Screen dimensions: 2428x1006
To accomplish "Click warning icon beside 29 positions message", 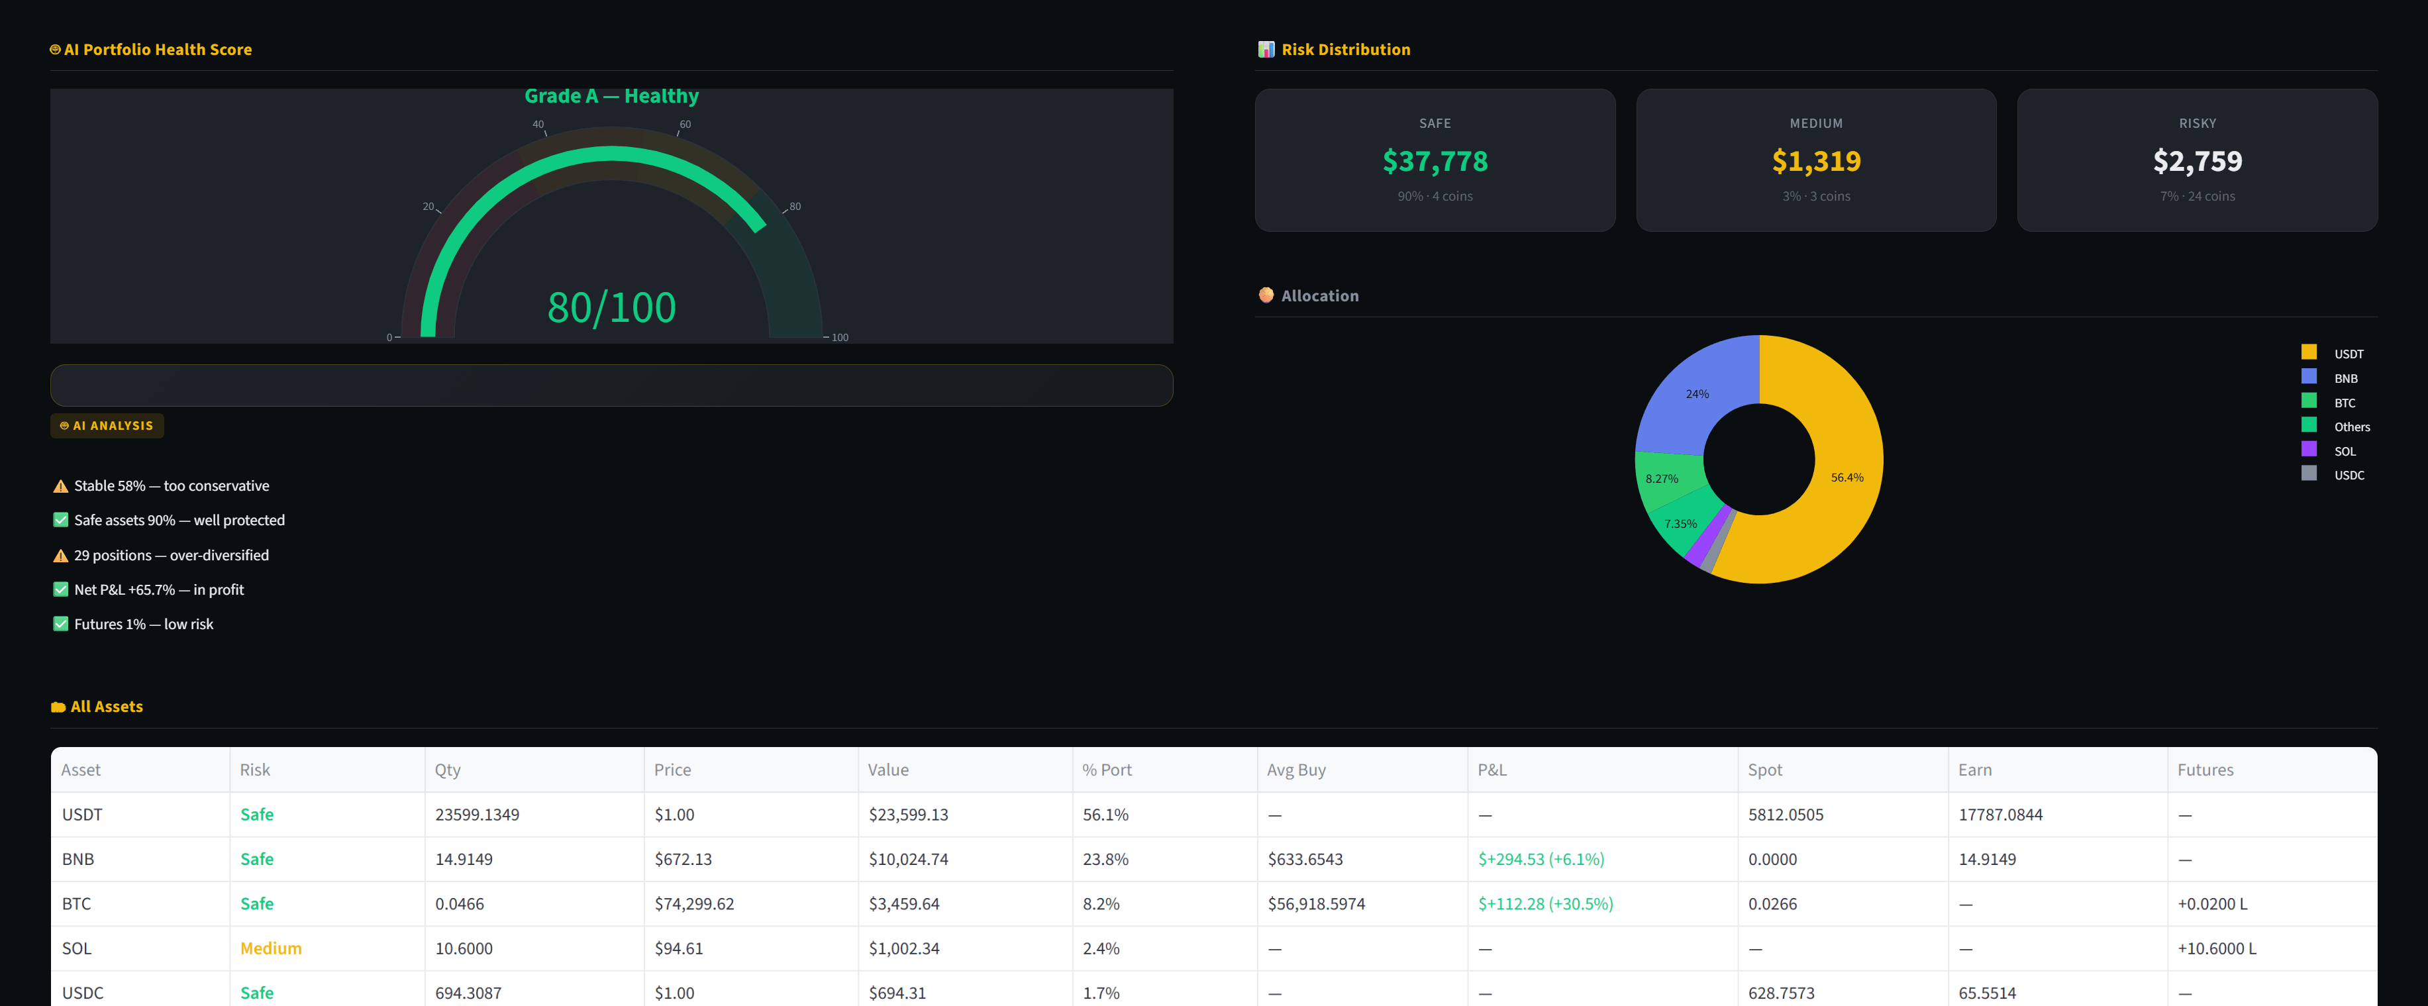I will (60, 556).
